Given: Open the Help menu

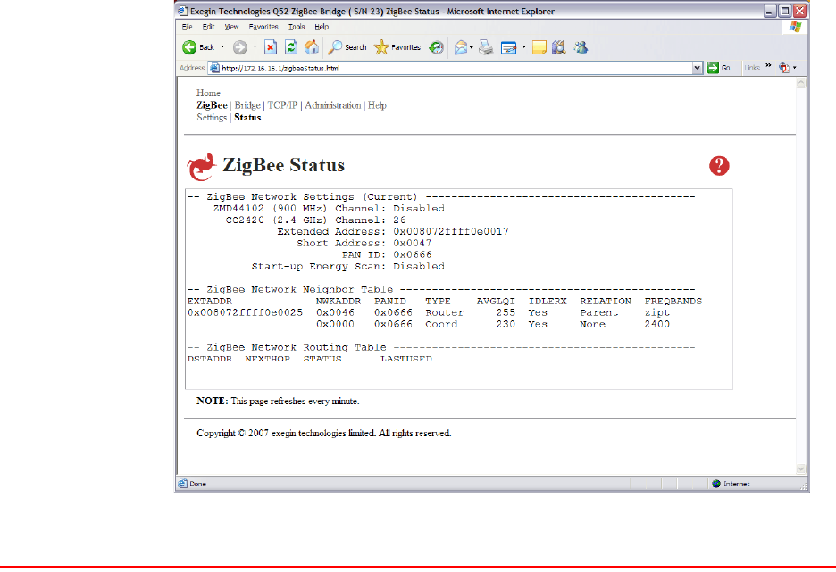Looking at the screenshot, I should pos(322,27).
